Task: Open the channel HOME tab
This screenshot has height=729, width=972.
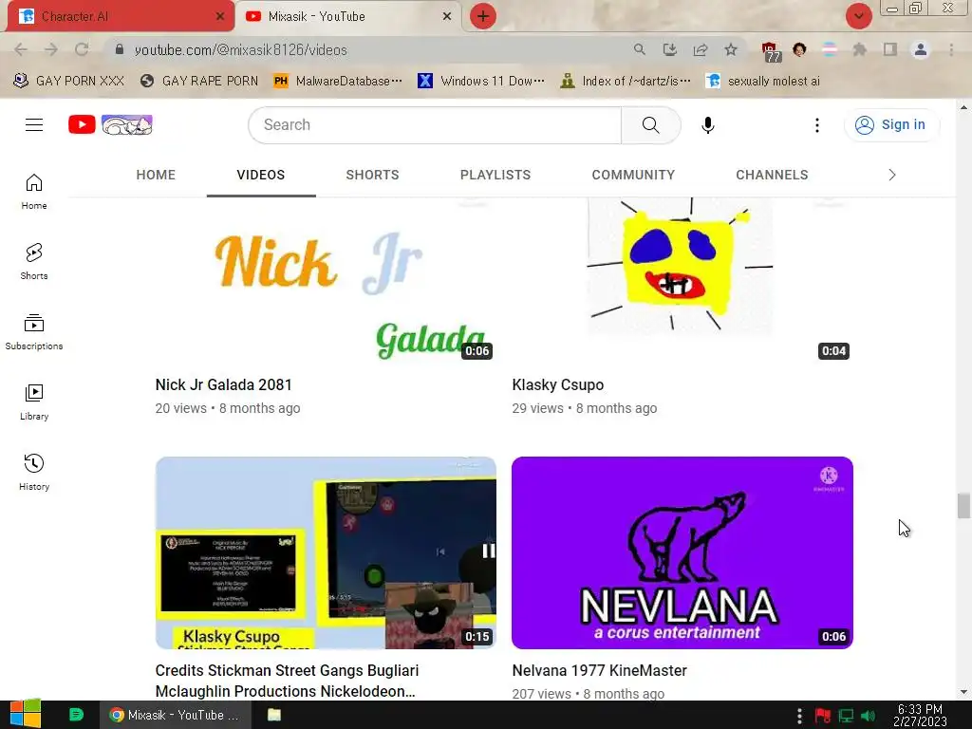Action: point(156,175)
